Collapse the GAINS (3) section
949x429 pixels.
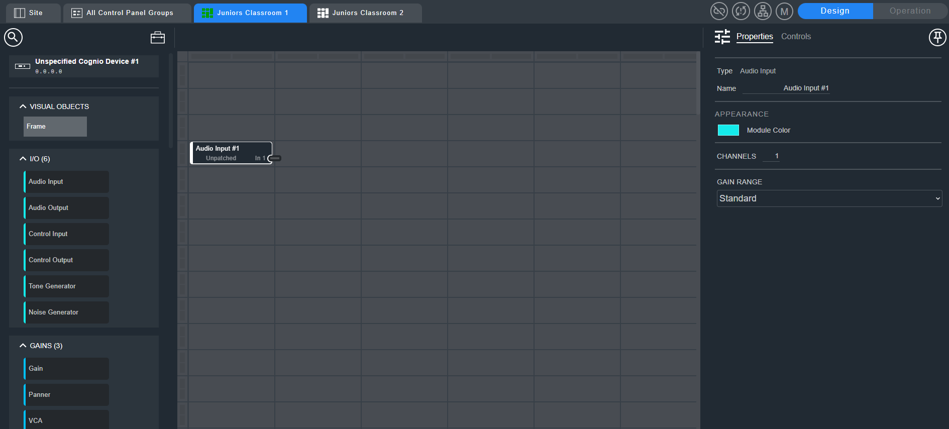click(23, 346)
